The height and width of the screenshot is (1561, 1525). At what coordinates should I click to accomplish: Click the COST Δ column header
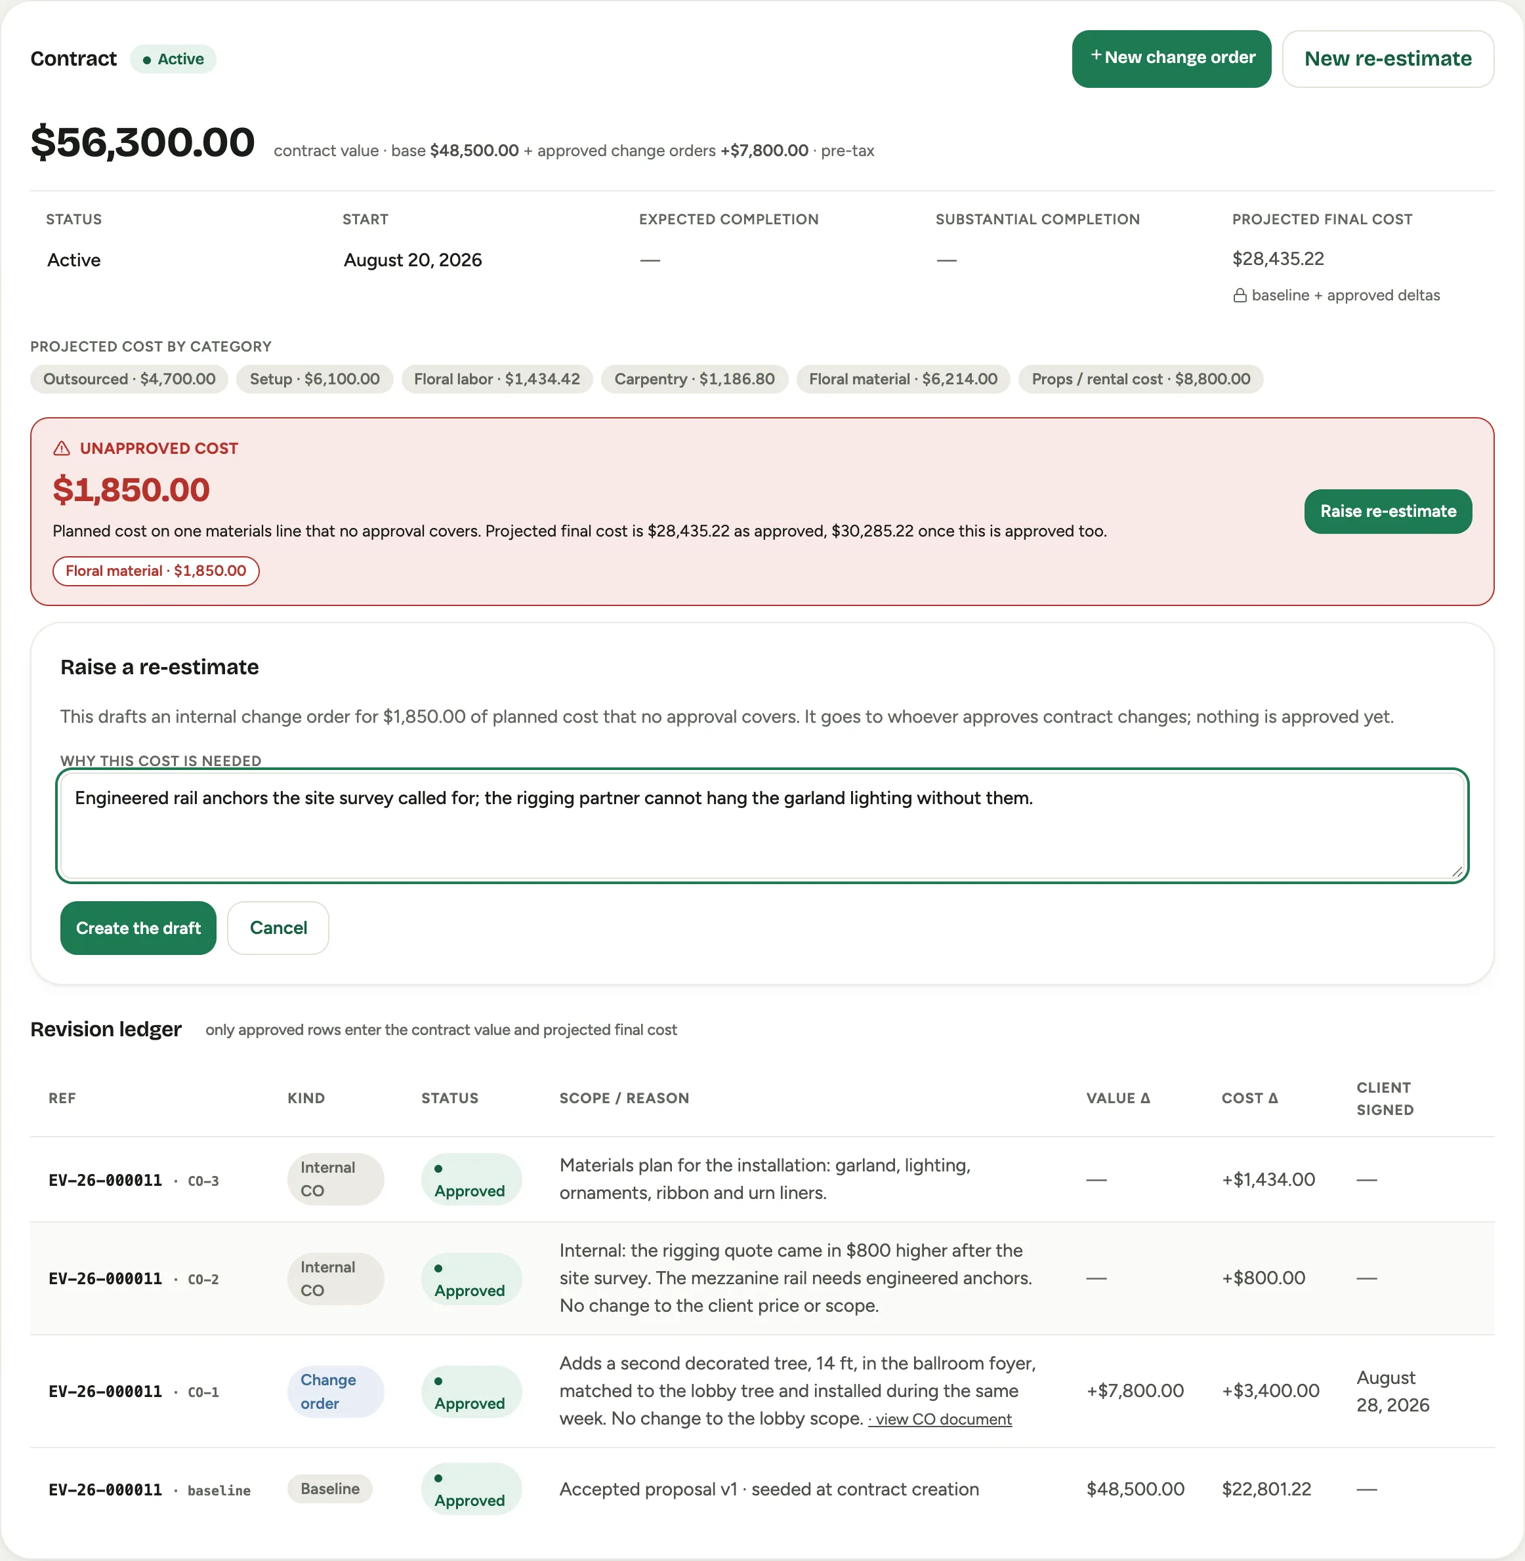pos(1249,1099)
